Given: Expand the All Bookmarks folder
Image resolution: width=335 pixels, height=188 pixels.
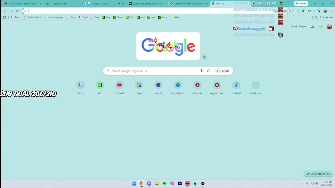Looking at the screenshot, I should coord(324,17).
